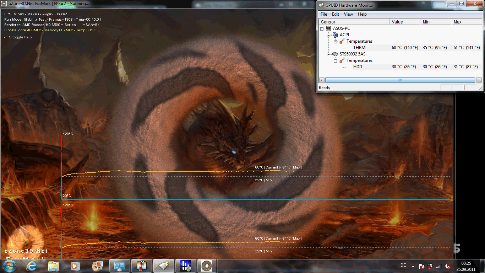485x273 pixels.
Task: Open the Windows Start menu
Action: 10,266
